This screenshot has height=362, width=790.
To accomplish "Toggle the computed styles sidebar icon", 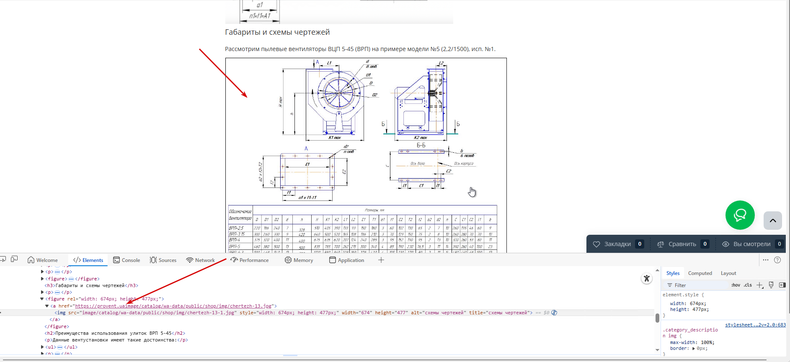I will 782,285.
